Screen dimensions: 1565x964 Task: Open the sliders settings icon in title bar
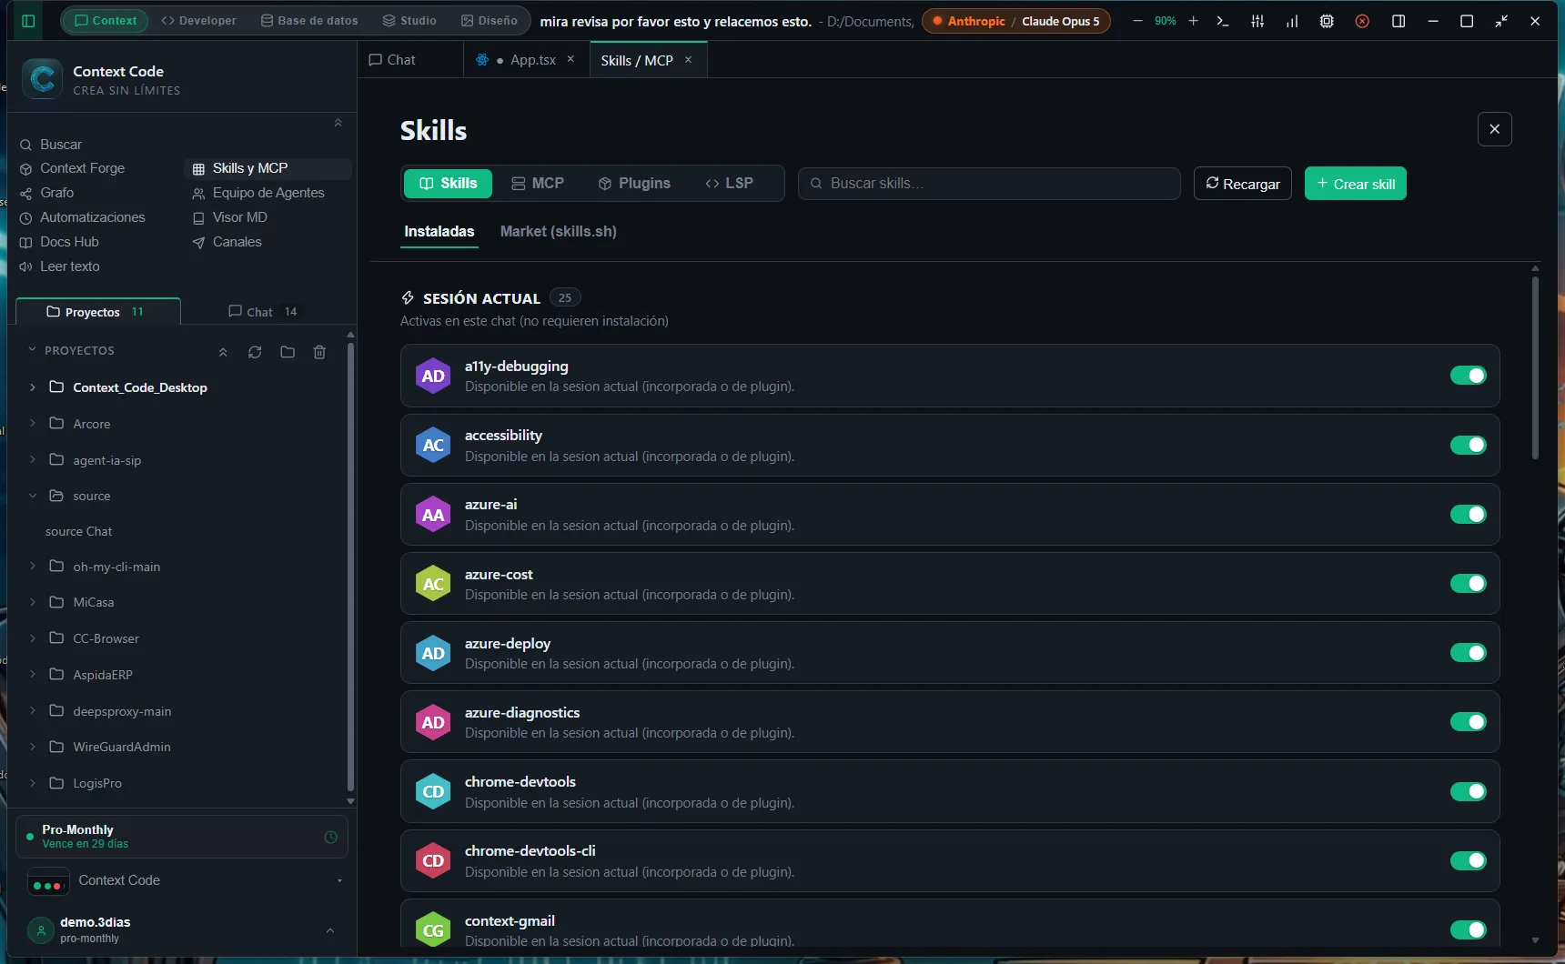coord(1257,21)
